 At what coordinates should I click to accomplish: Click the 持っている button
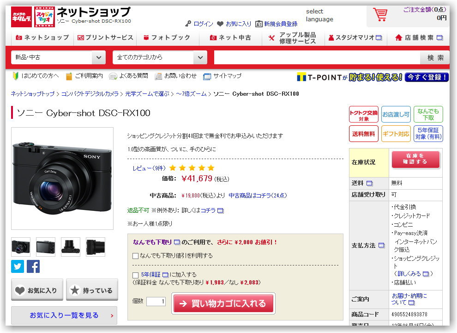click(x=92, y=290)
